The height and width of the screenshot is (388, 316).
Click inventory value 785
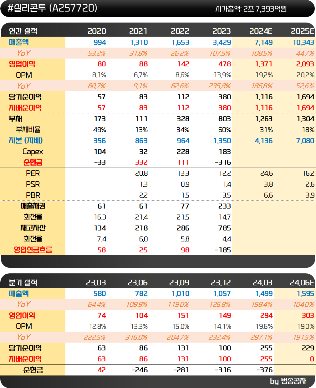(x=225, y=228)
